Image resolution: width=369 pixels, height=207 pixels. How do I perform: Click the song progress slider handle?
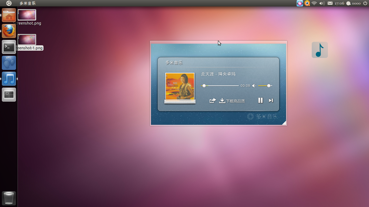pyautogui.click(x=204, y=86)
